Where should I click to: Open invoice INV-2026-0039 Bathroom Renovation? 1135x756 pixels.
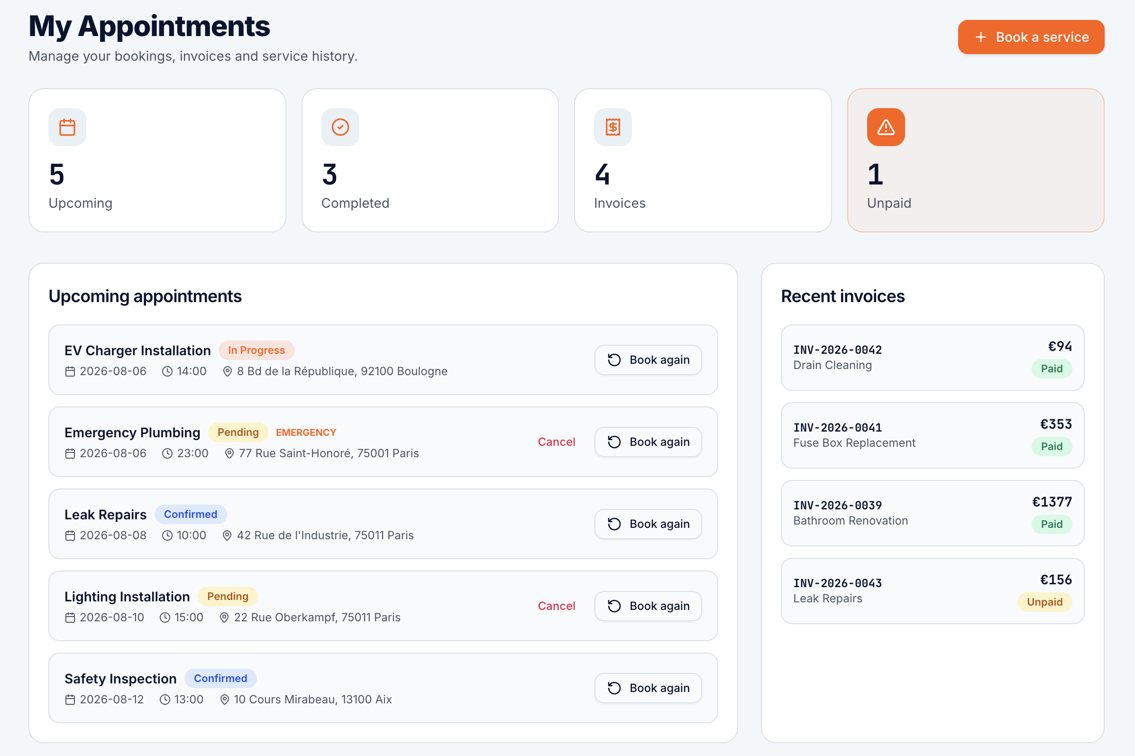(932, 513)
